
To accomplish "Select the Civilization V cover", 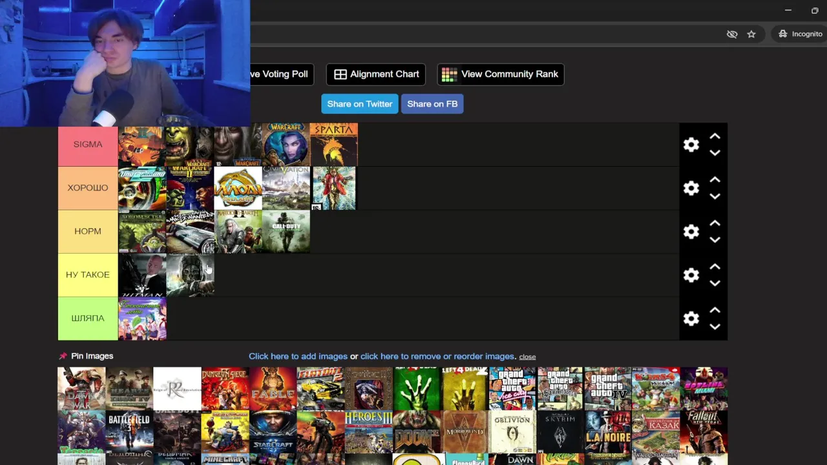I will click(x=286, y=188).
